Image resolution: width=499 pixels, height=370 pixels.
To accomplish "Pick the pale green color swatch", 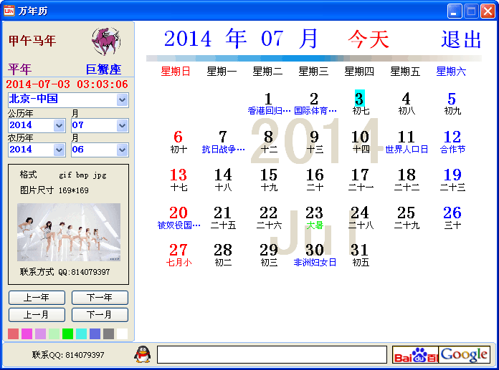I will tap(54, 334).
